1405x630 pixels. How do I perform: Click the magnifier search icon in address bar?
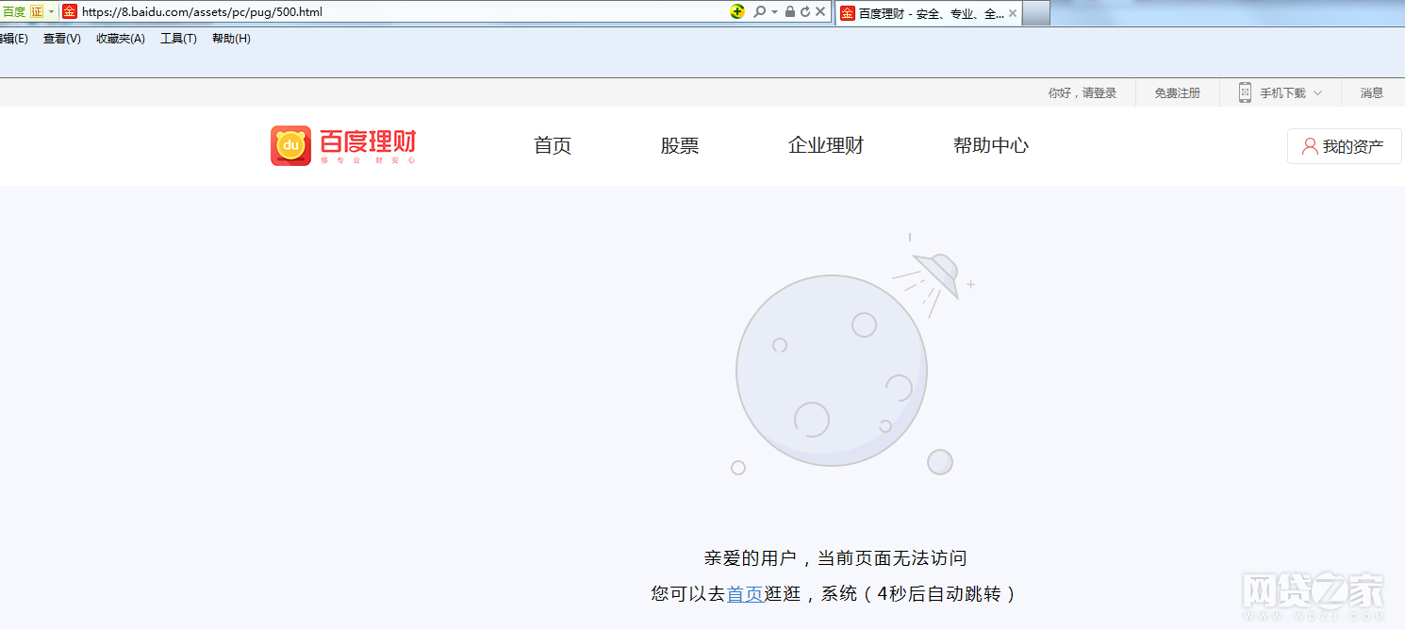759,12
